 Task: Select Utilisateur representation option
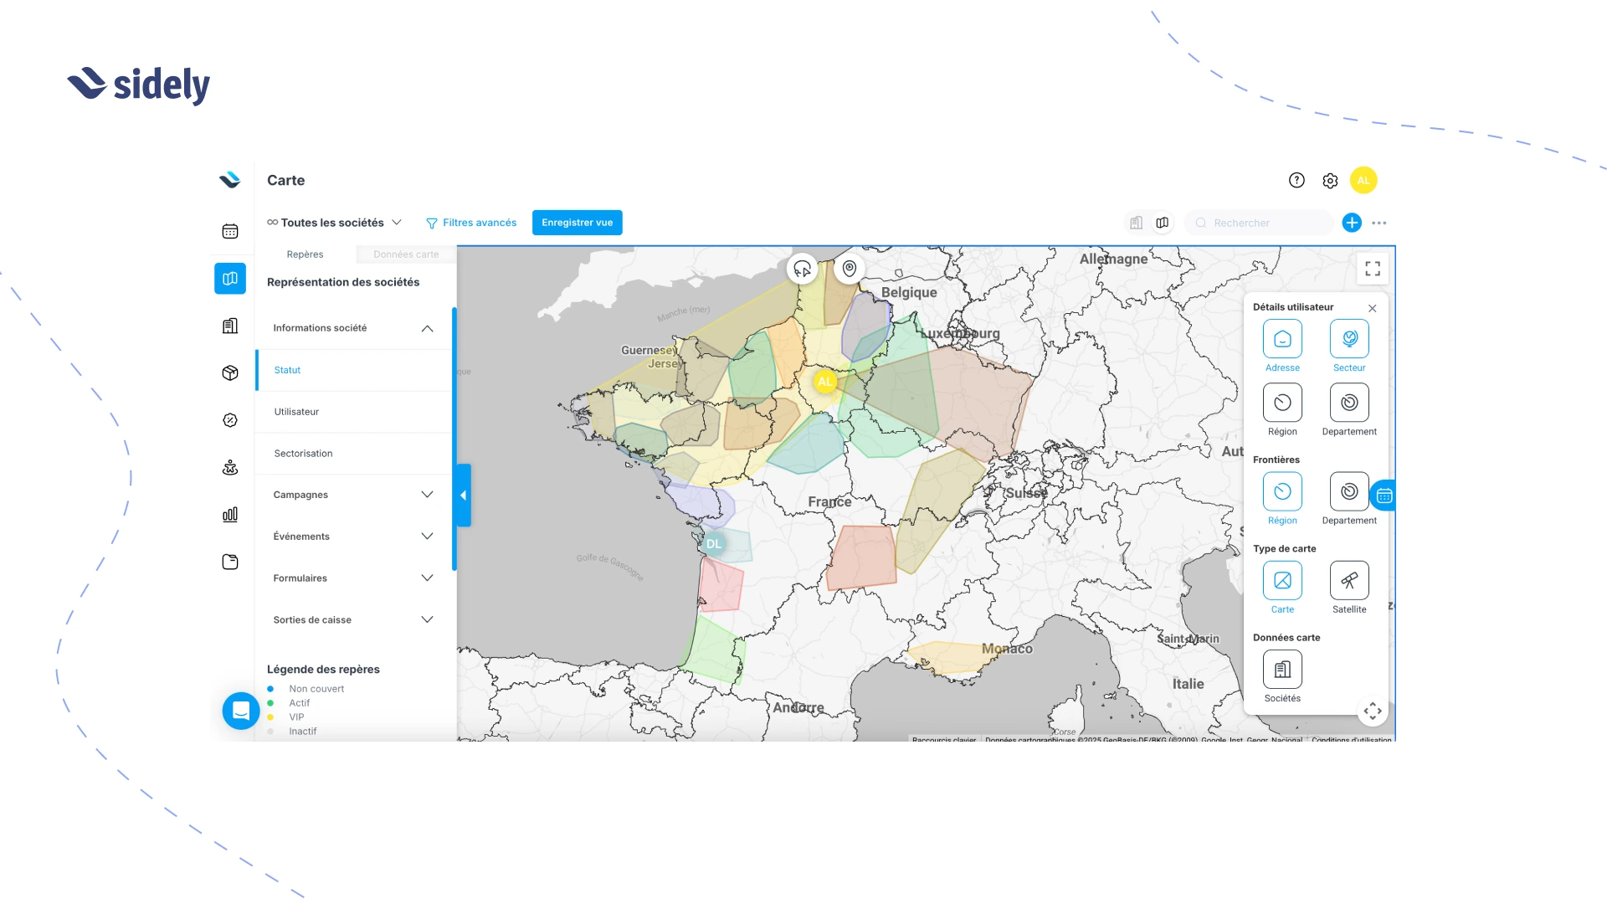297,412
